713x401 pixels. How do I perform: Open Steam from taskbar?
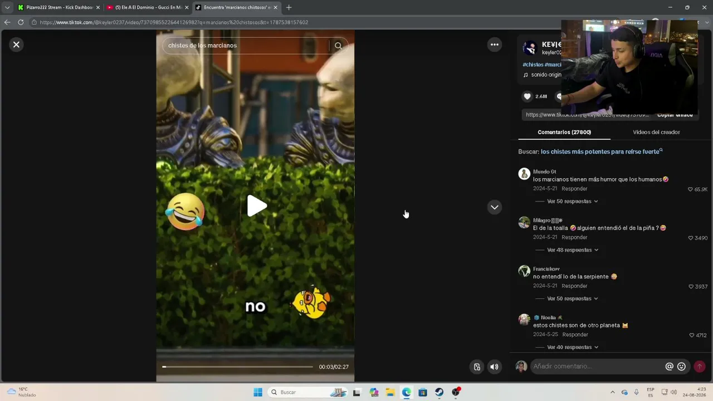coord(439,392)
